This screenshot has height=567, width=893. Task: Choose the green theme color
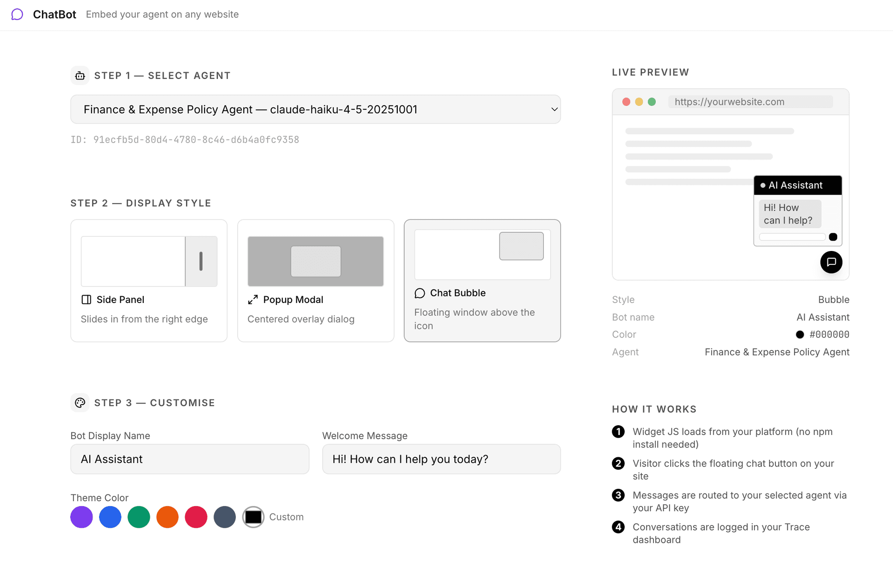(x=139, y=517)
